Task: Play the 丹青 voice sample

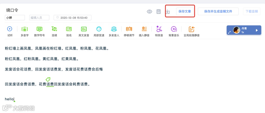Action: [257, 30]
